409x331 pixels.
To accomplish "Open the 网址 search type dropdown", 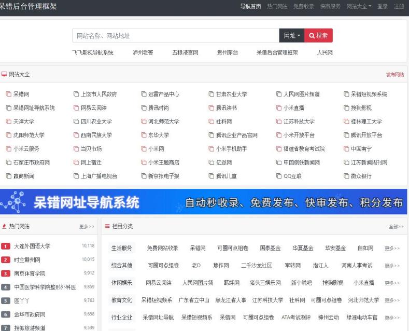I will (292, 35).
